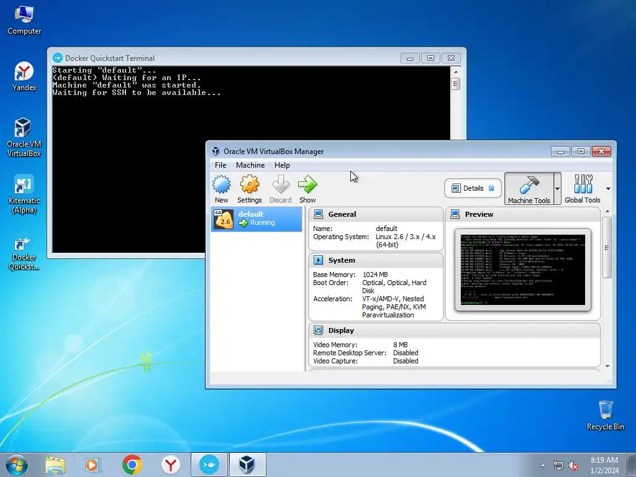Open File Explorer from the taskbar
Image resolution: width=636 pixels, height=477 pixels.
55,465
